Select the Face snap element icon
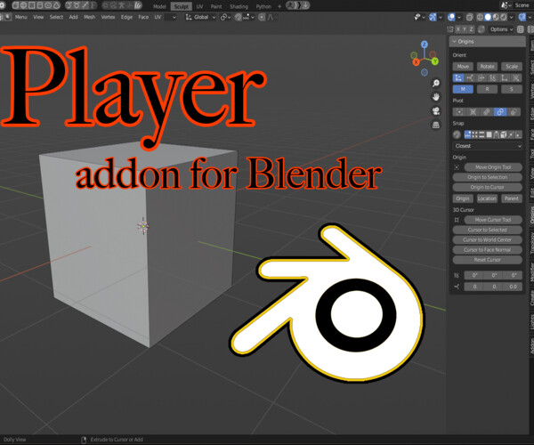The image size is (534, 445). pos(489,134)
